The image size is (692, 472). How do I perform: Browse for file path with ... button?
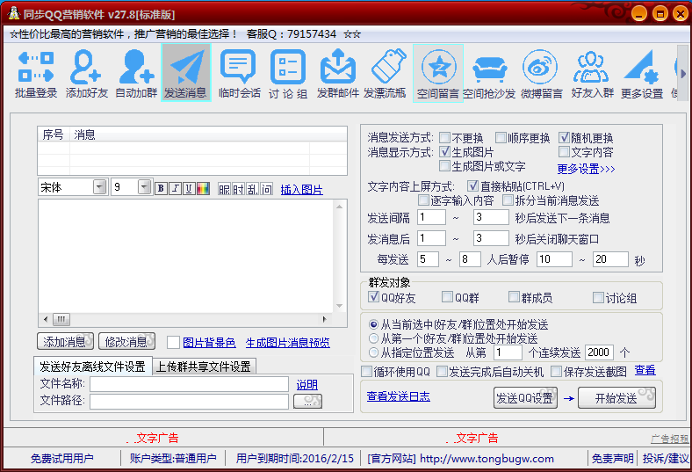tap(307, 401)
